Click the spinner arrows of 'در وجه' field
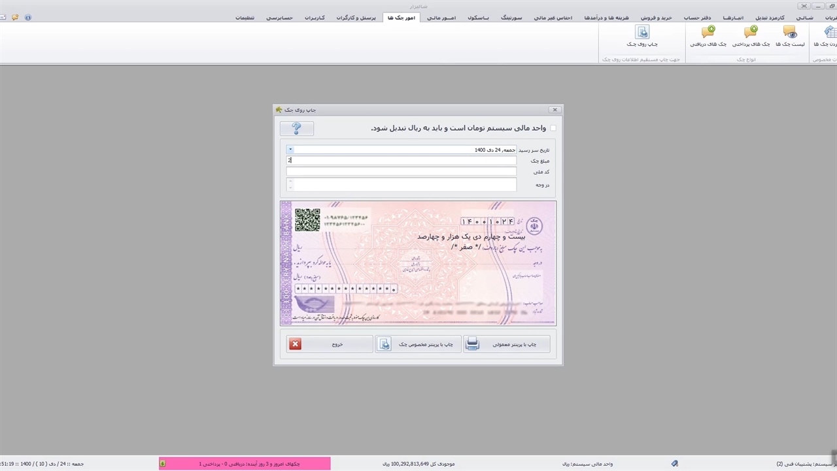This screenshot has height=471, width=837. click(x=290, y=185)
